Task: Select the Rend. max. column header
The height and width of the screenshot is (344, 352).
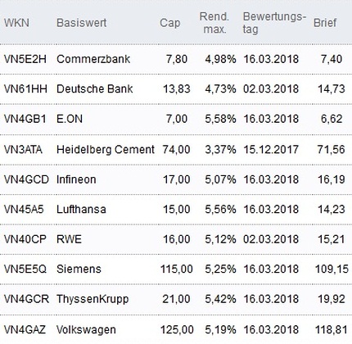Action: click(214, 23)
